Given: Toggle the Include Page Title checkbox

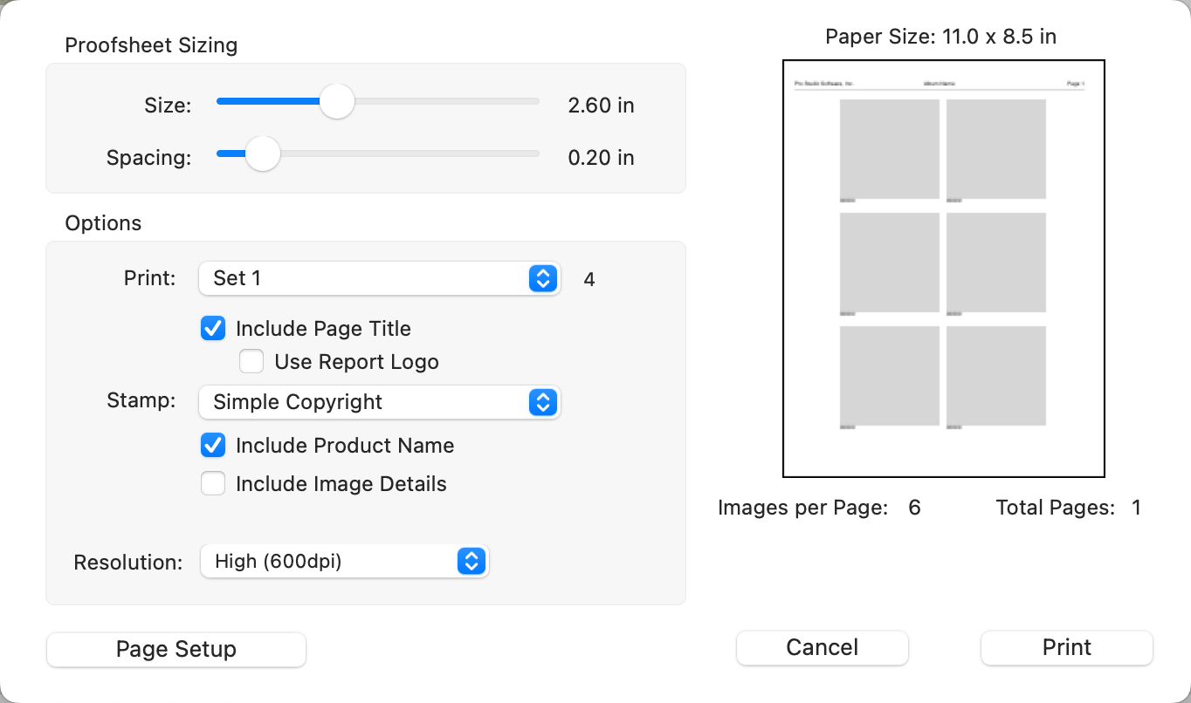Looking at the screenshot, I should coord(213,329).
